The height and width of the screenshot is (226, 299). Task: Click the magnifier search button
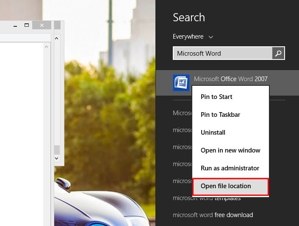[x=278, y=53]
